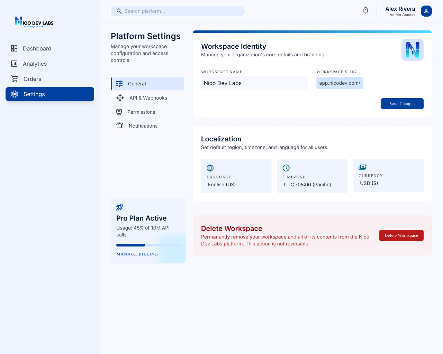Open Orders in the sidebar
Viewport: 443px width, 354px height.
click(50, 79)
